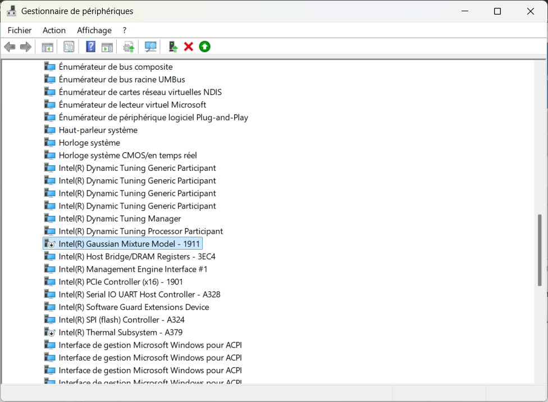
Task: Click the Forward arrow toolbar icon
Action: point(26,47)
